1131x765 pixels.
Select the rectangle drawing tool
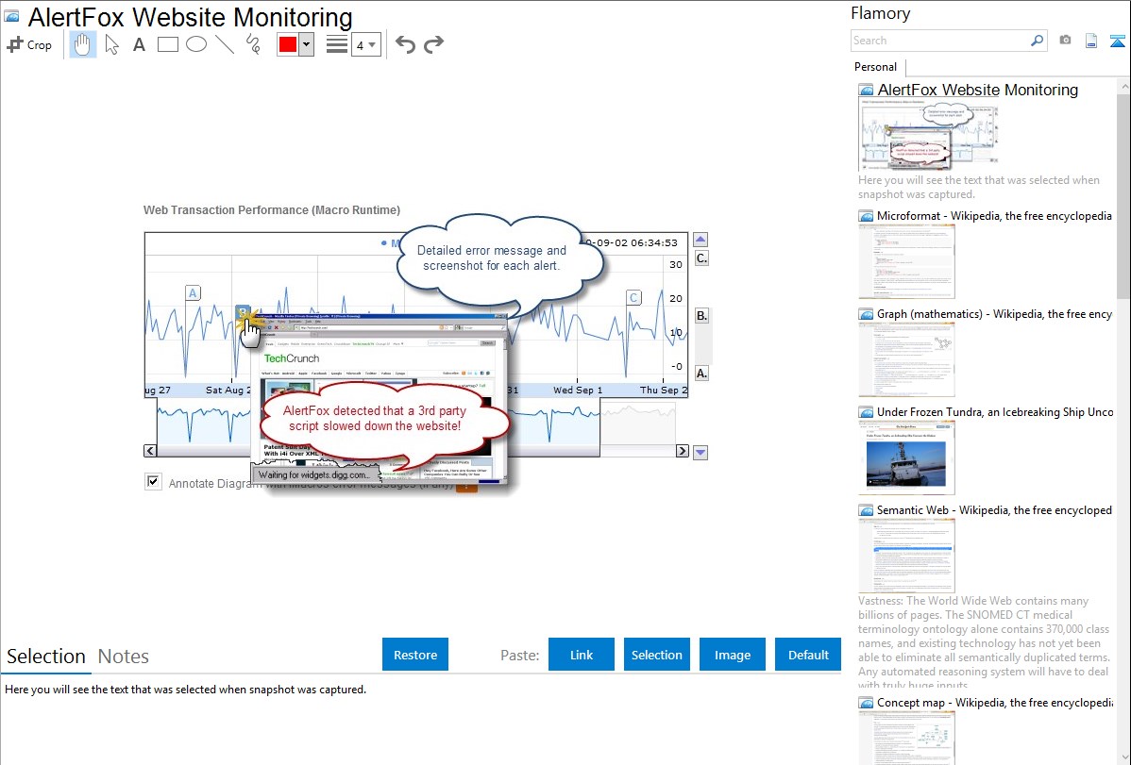(x=167, y=44)
